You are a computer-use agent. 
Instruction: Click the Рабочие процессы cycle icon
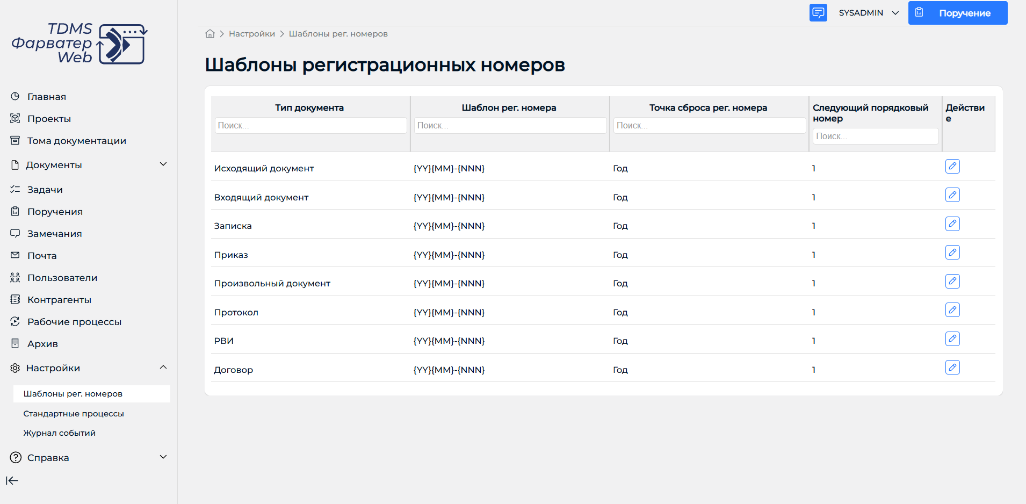15,321
